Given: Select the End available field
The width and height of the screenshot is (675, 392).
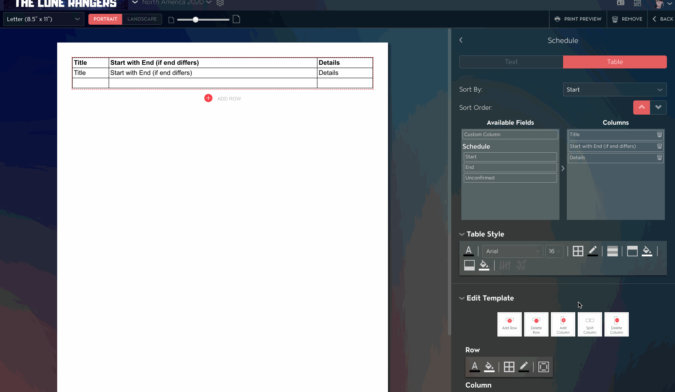Looking at the screenshot, I should [510, 167].
